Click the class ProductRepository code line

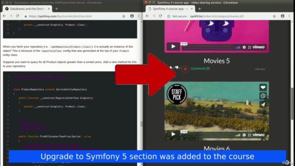(50, 89)
